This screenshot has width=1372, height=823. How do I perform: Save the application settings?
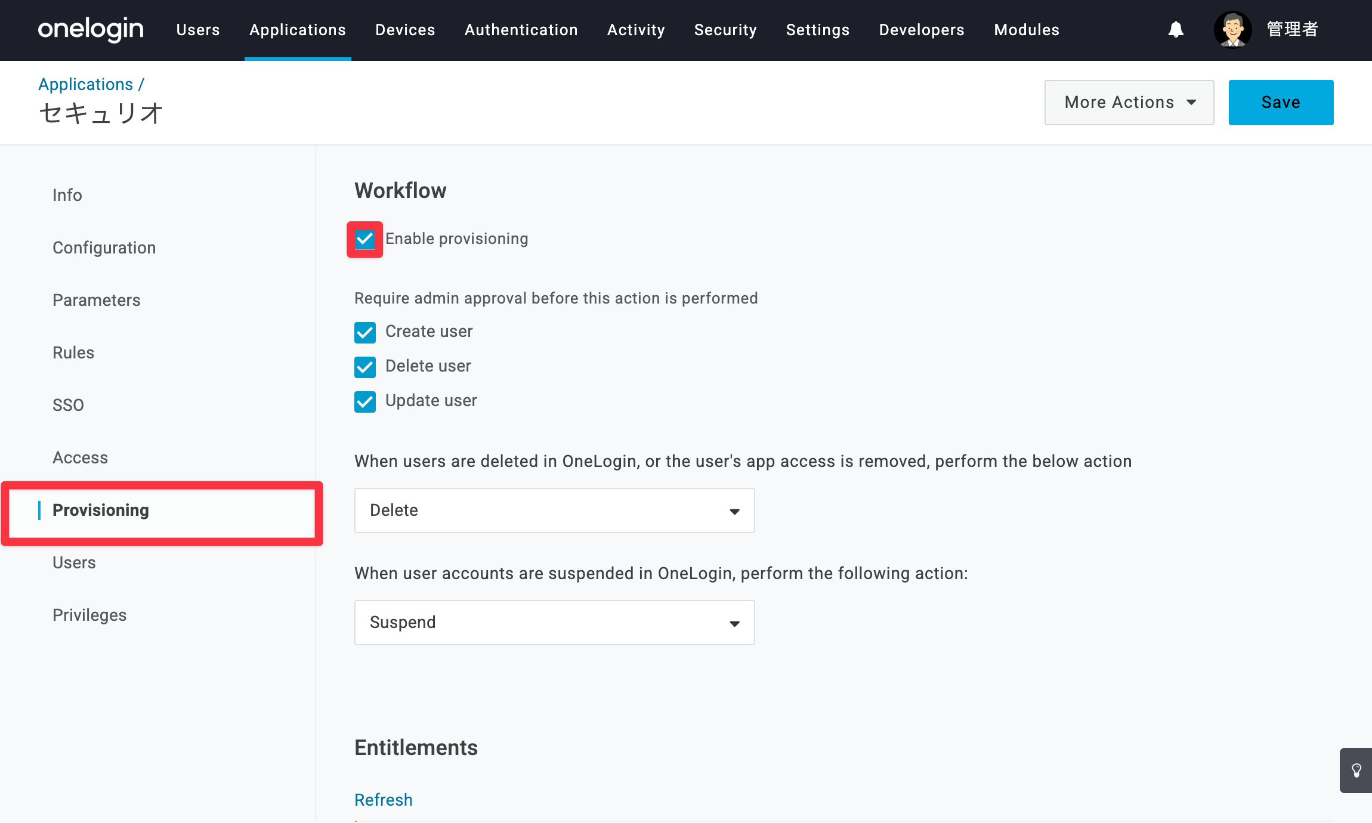pyautogui.click(x=1281, y=103)
